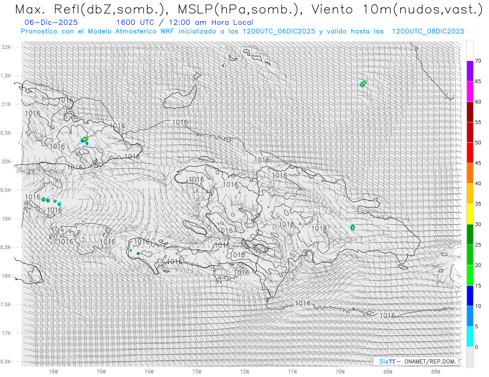
Task: Select the yellow 30-35 dBZ colorbar segment
Action: 470,214
